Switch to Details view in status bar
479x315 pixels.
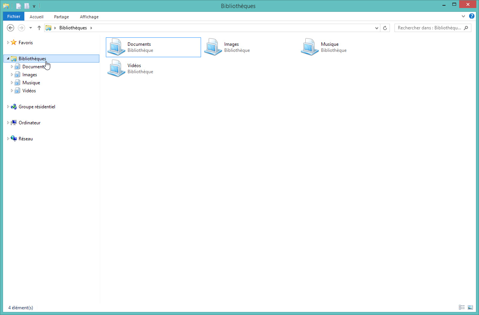[462, 307]
